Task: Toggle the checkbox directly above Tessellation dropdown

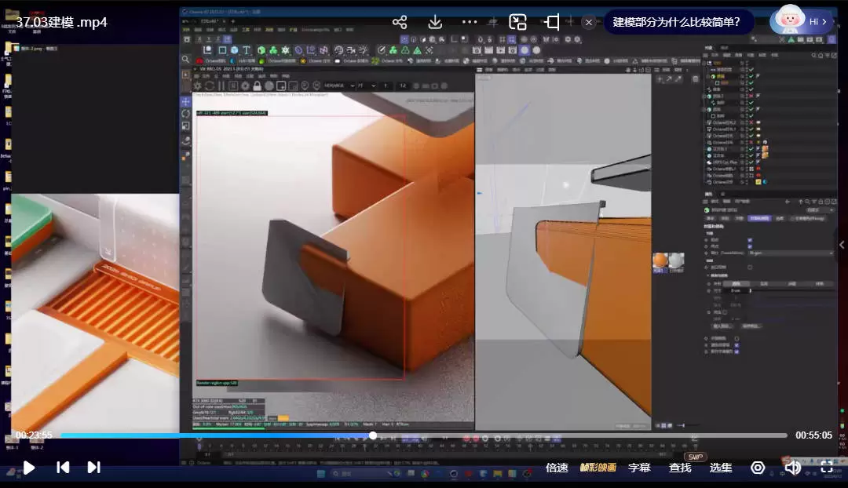Action: click(750, 246)
